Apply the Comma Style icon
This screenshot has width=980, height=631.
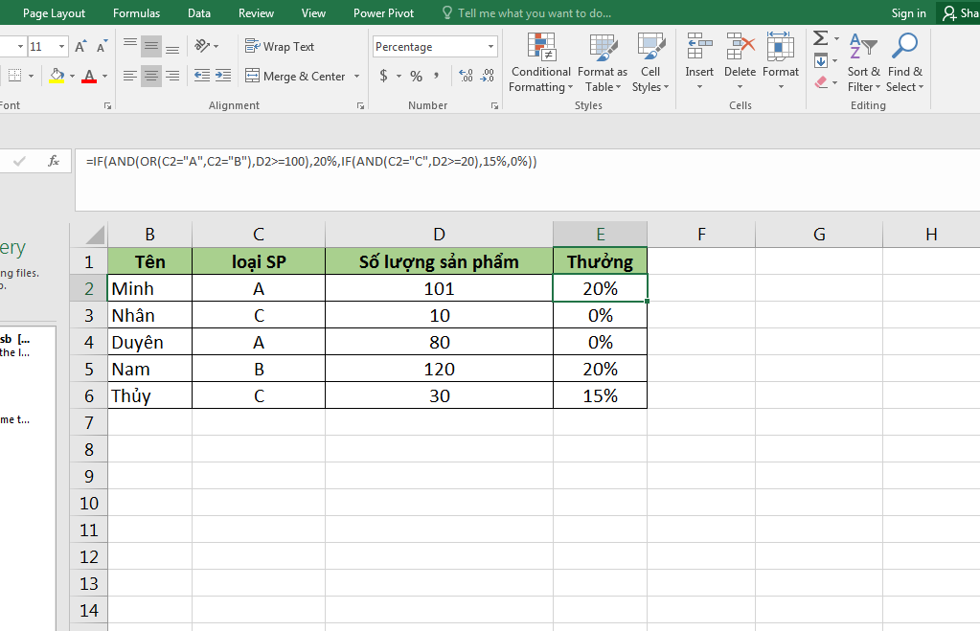pyautogui.click(x=437, y=76)
